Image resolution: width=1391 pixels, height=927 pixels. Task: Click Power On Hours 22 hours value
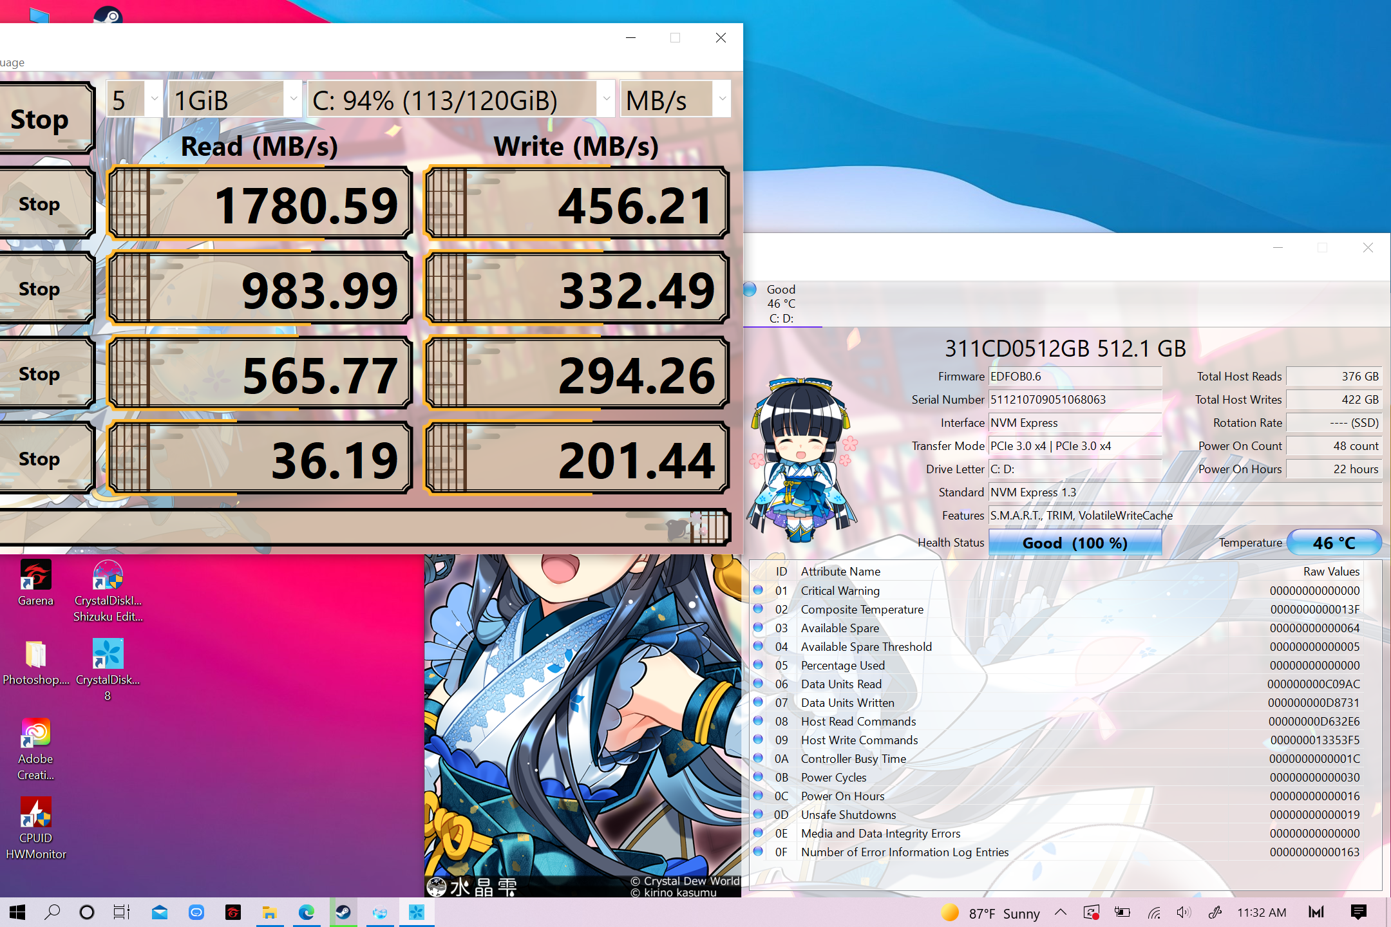click(1334, 469)
